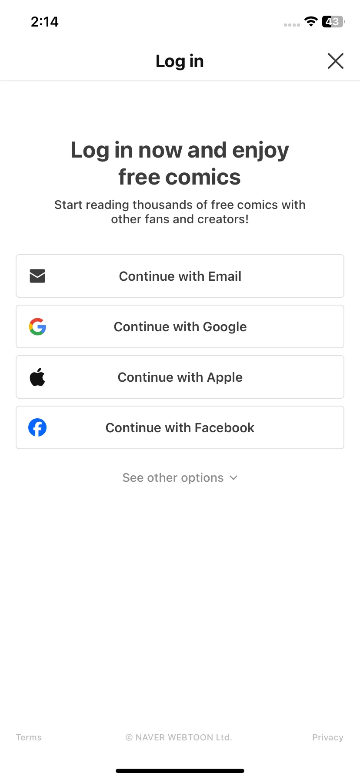Tap the cellular signal dots indicator

coord(292,25)
